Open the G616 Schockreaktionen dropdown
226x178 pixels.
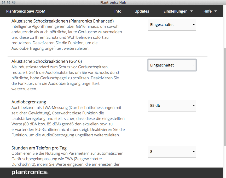click(x=172, y=65)
